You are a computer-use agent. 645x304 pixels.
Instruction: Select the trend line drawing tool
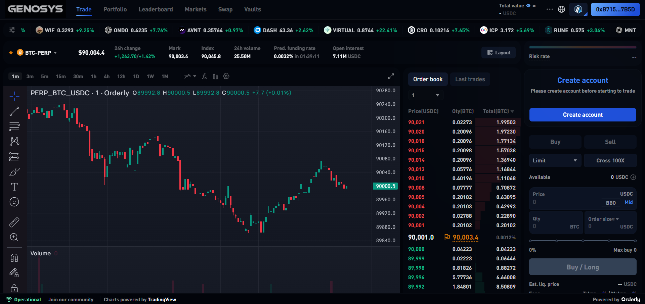[14, 111]
